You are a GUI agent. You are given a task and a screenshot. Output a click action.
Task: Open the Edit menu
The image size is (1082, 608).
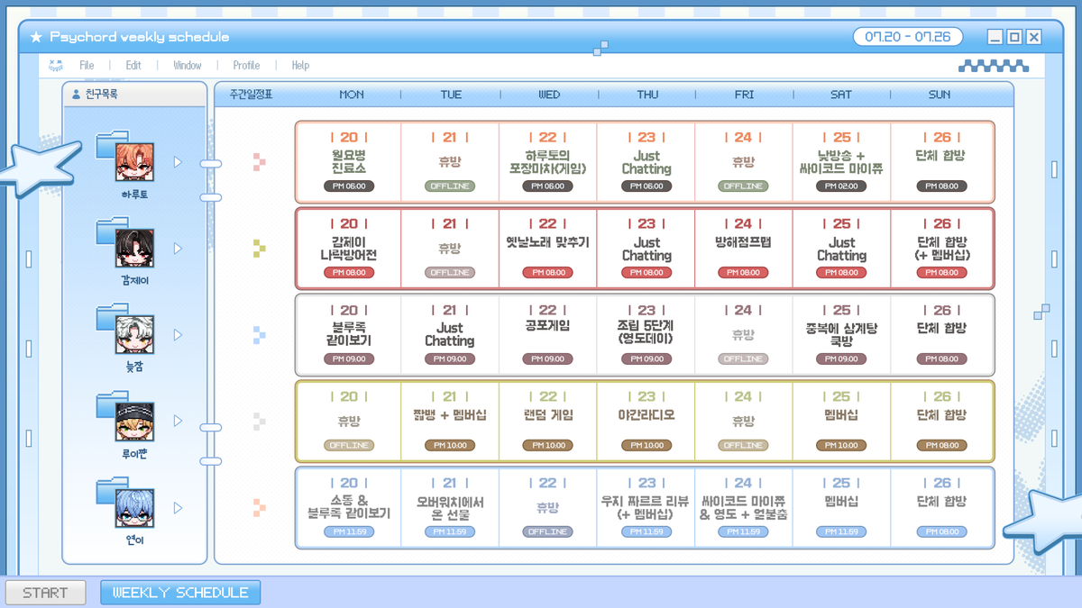[x=133, y=66]
